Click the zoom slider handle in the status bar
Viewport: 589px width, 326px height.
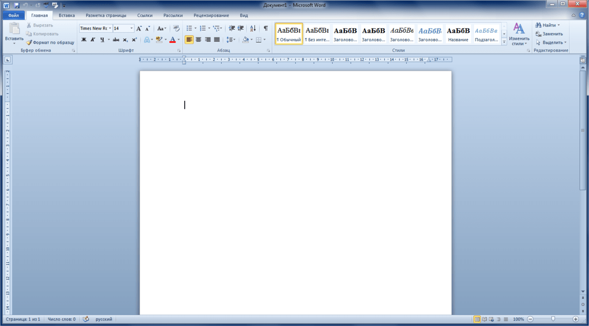[x=553, y=319]
